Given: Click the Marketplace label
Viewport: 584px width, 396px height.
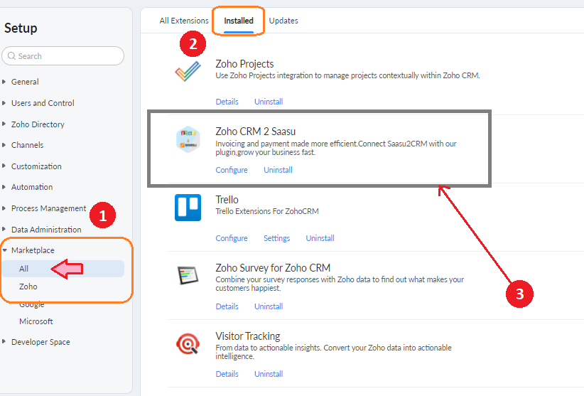Looking at the screenshot, I should 33,250.
